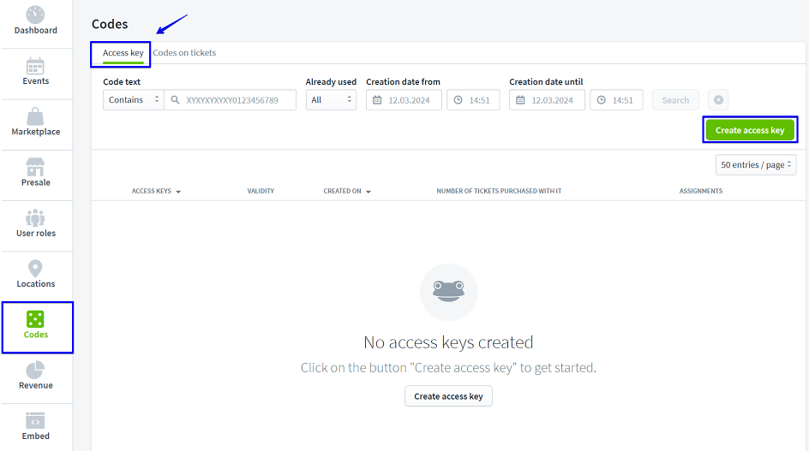The height and width of the screenshot is (451, 809).
Task: Open the Presale section
Action: click(x=36, y=173)
